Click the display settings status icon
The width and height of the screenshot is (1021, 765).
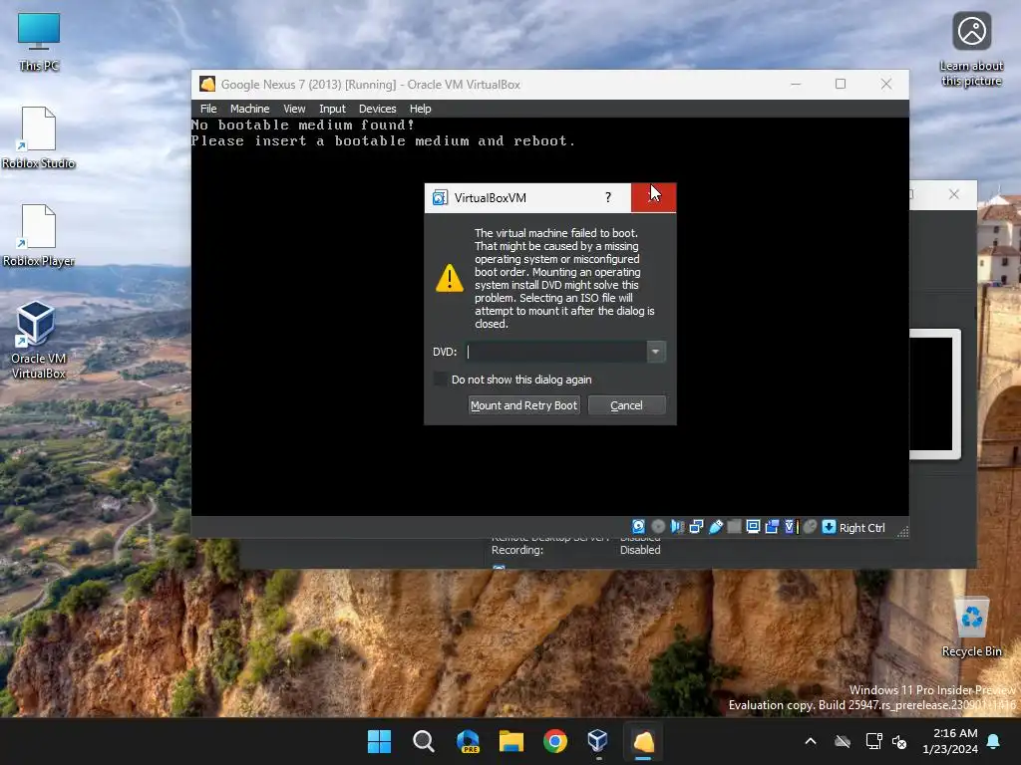pyautogui.click(x=754, y=527)
